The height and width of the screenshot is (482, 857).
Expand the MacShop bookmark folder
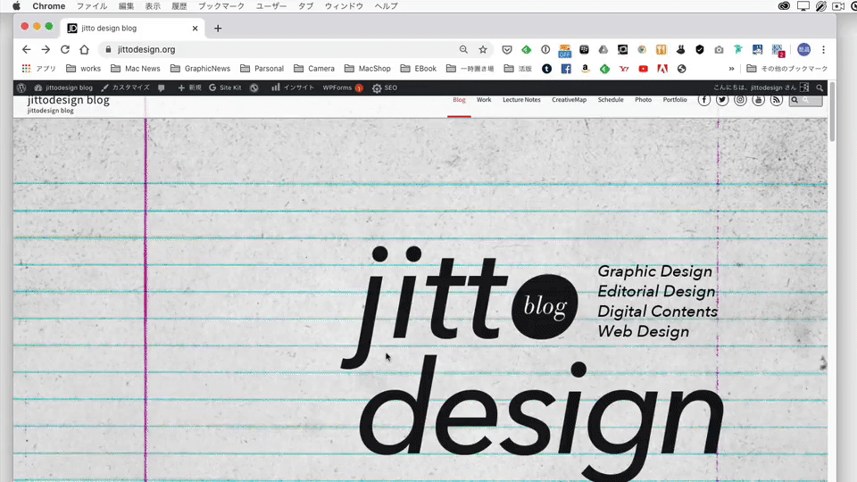(367, 69)
